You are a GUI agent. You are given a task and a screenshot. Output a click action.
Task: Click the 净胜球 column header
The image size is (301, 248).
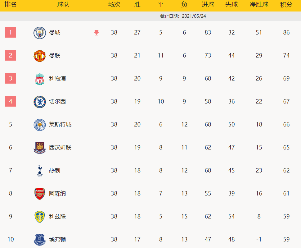coord(259,5)
